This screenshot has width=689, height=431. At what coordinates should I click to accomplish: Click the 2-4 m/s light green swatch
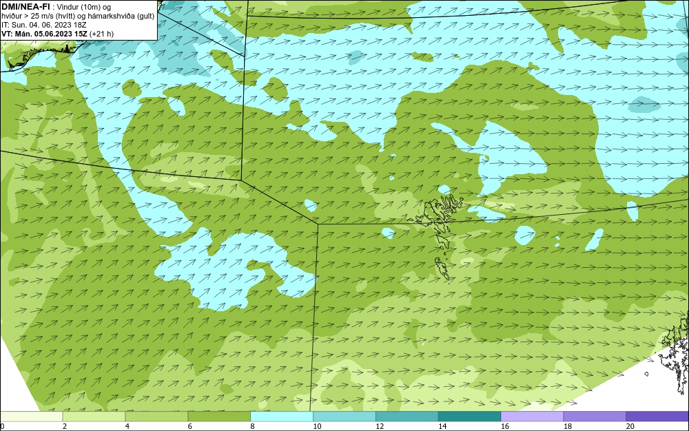click(94, 417)
